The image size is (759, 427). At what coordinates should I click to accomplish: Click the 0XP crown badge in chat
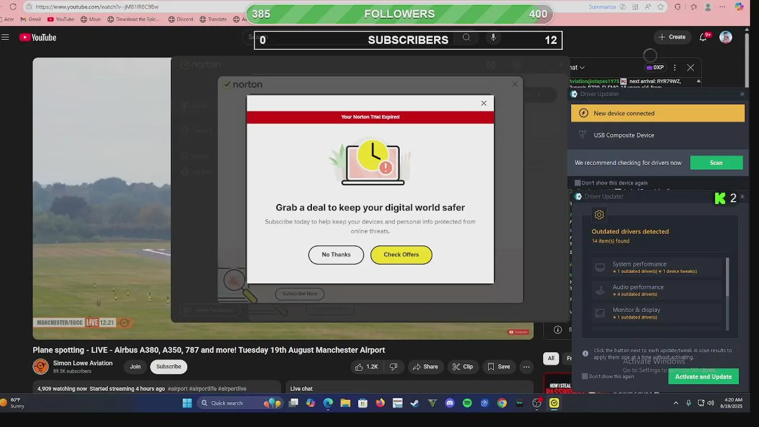[x=655, y=68]
